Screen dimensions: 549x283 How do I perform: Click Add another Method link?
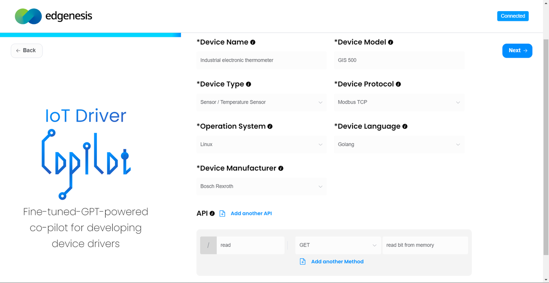point(337,262)
